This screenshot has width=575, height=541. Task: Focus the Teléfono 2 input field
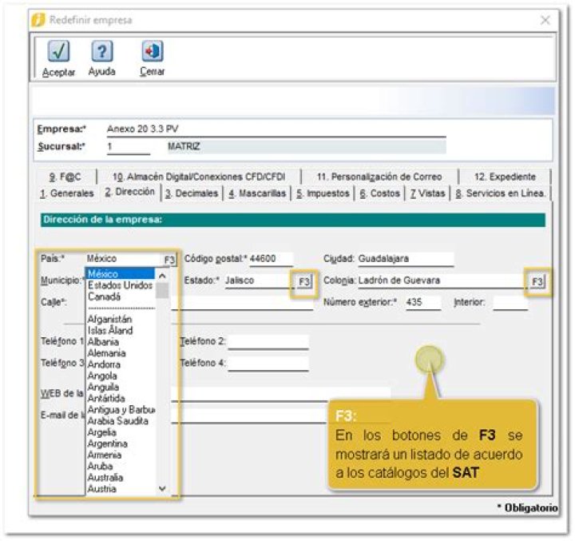click(268, 342)
